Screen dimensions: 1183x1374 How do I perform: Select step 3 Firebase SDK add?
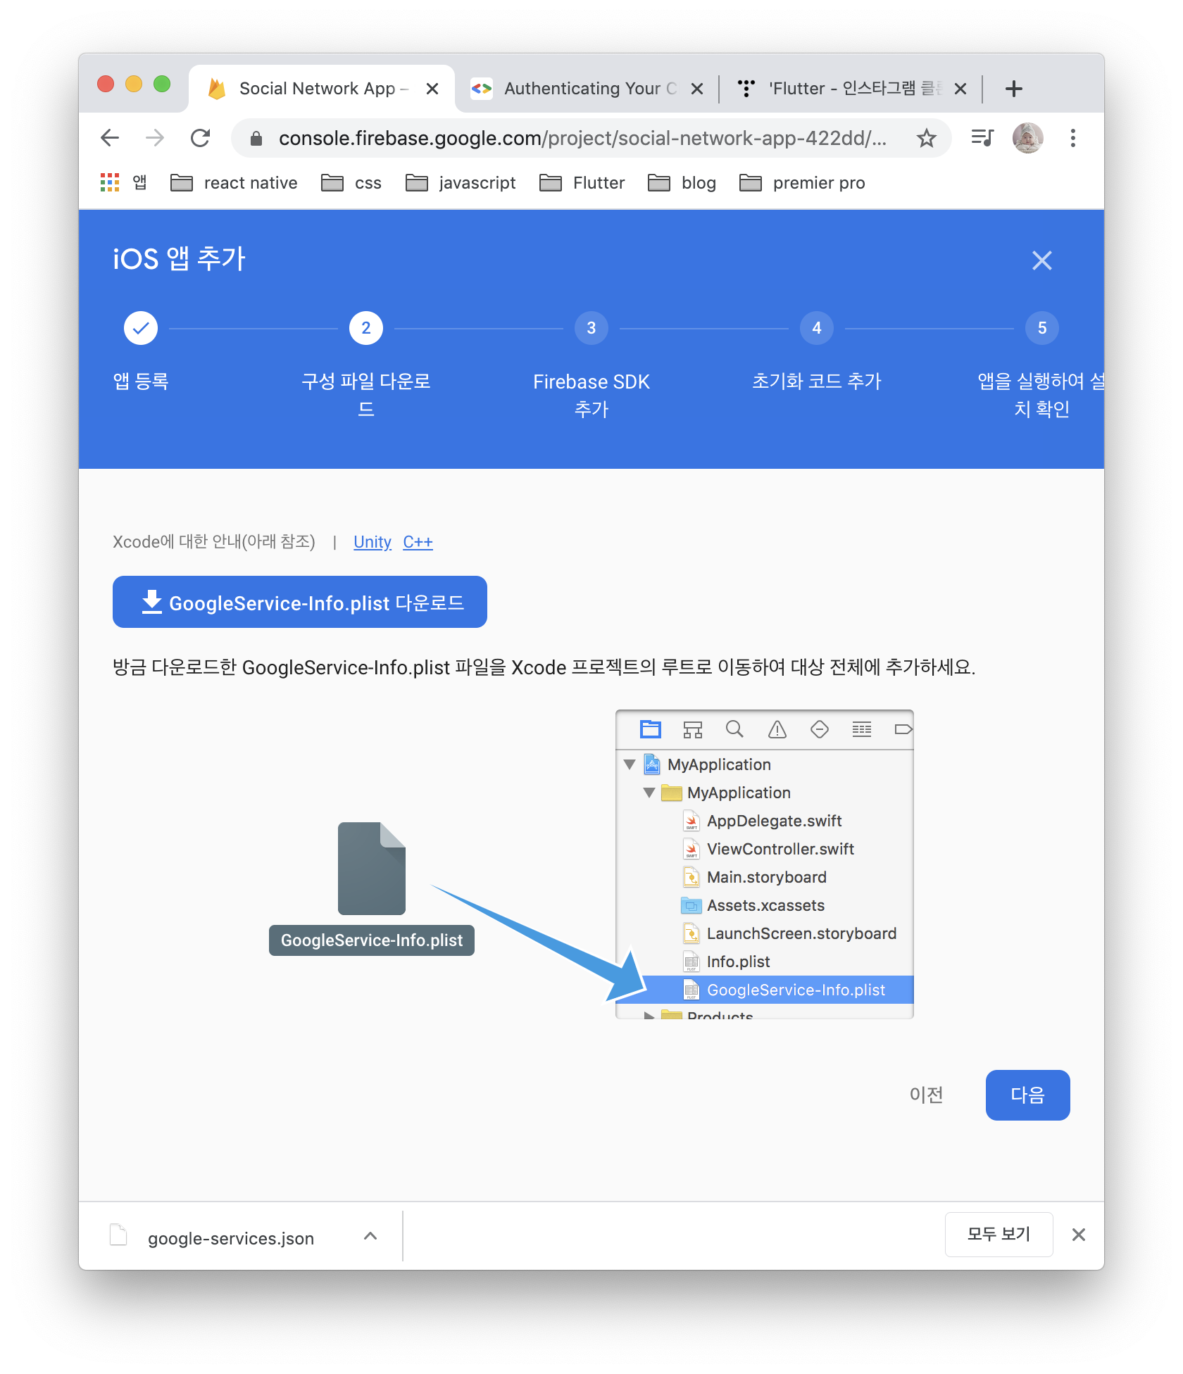591,328
